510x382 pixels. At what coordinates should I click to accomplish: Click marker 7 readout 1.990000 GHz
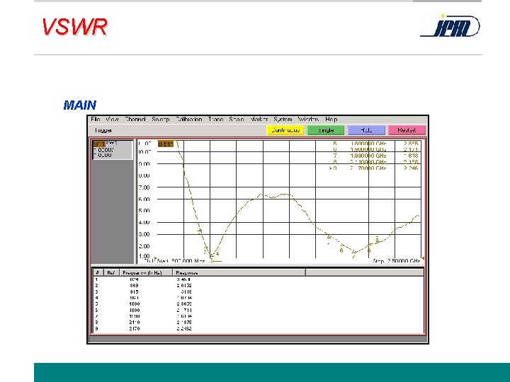tap(368, 156)
